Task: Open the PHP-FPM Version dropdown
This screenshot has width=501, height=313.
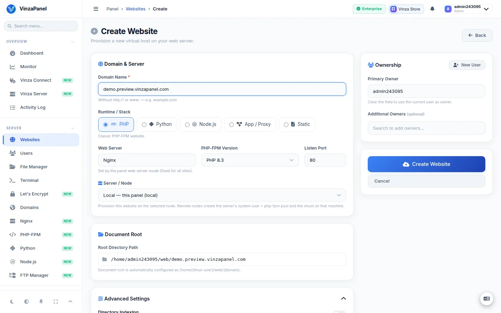Action: tap(250, 160)
